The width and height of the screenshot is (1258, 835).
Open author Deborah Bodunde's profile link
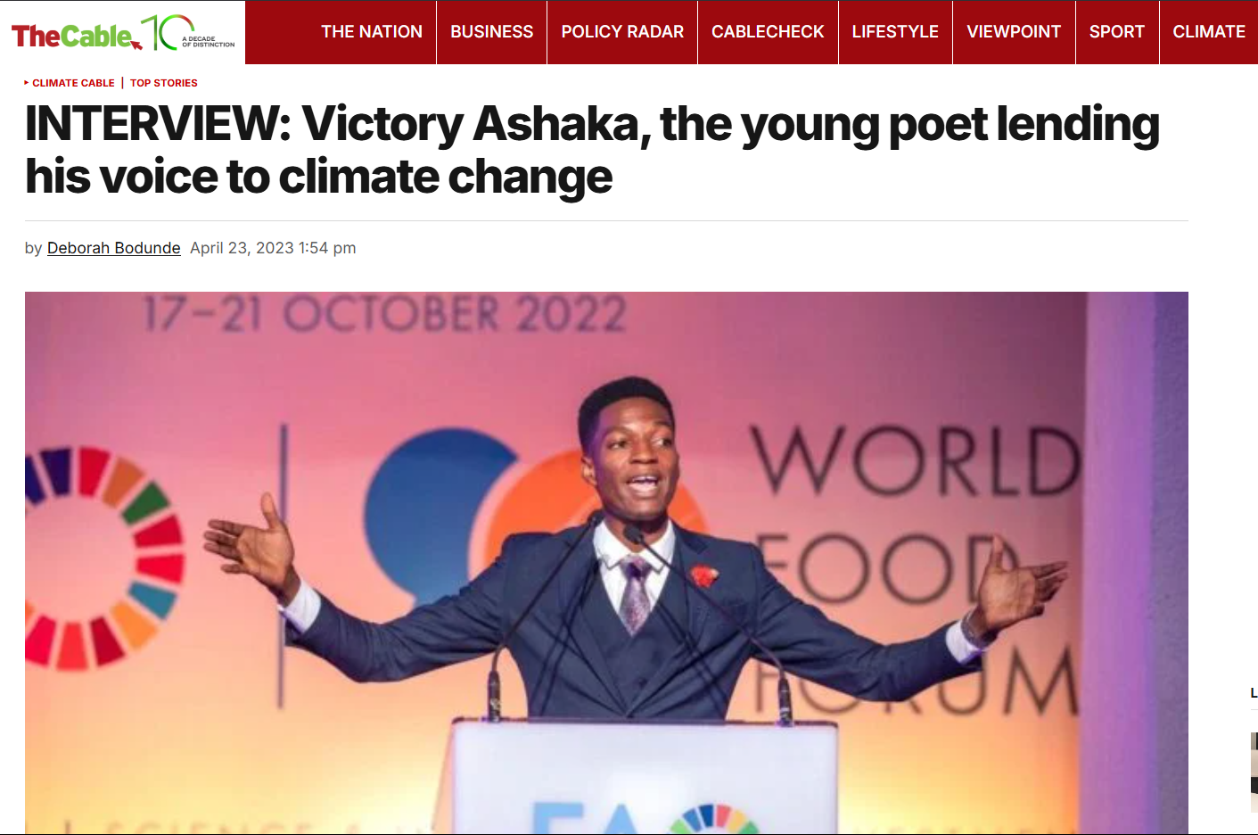(x=114, y=248)
